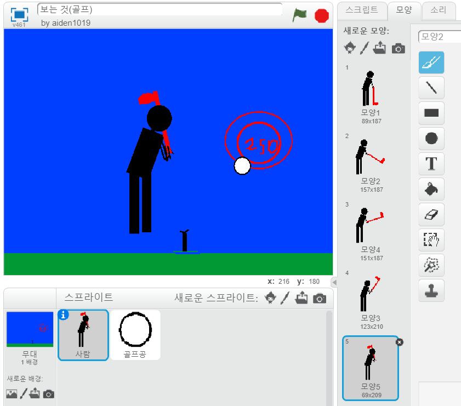
Task: Click the costume name field 모양2
Action: click(439, 37)
